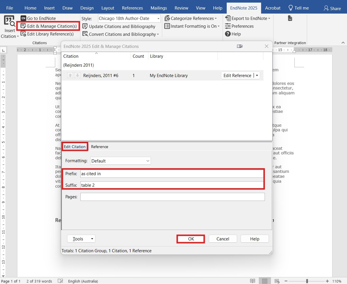Open the Home ribbon tab

click(x=30, y=8)
